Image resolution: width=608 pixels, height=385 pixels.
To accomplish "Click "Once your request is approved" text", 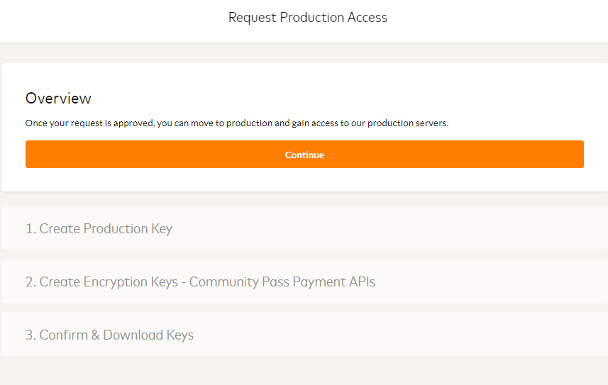I will 88,123.
